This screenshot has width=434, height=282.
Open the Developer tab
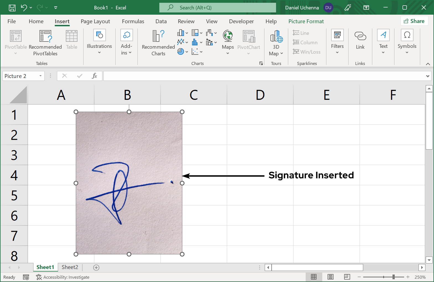[x=241, y=21]
